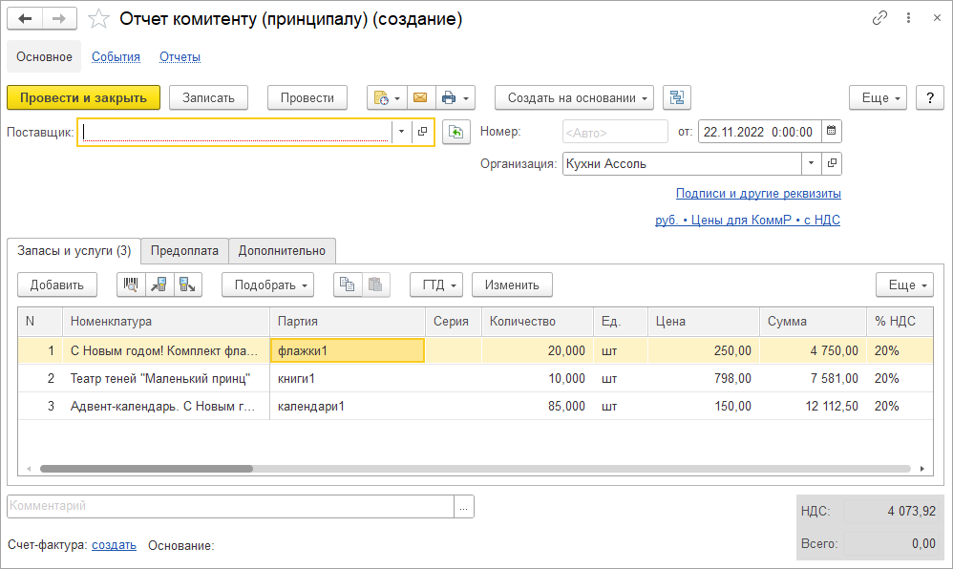
Task: Click создать link for Счет-фактура
Action: (x=114, y=545)
